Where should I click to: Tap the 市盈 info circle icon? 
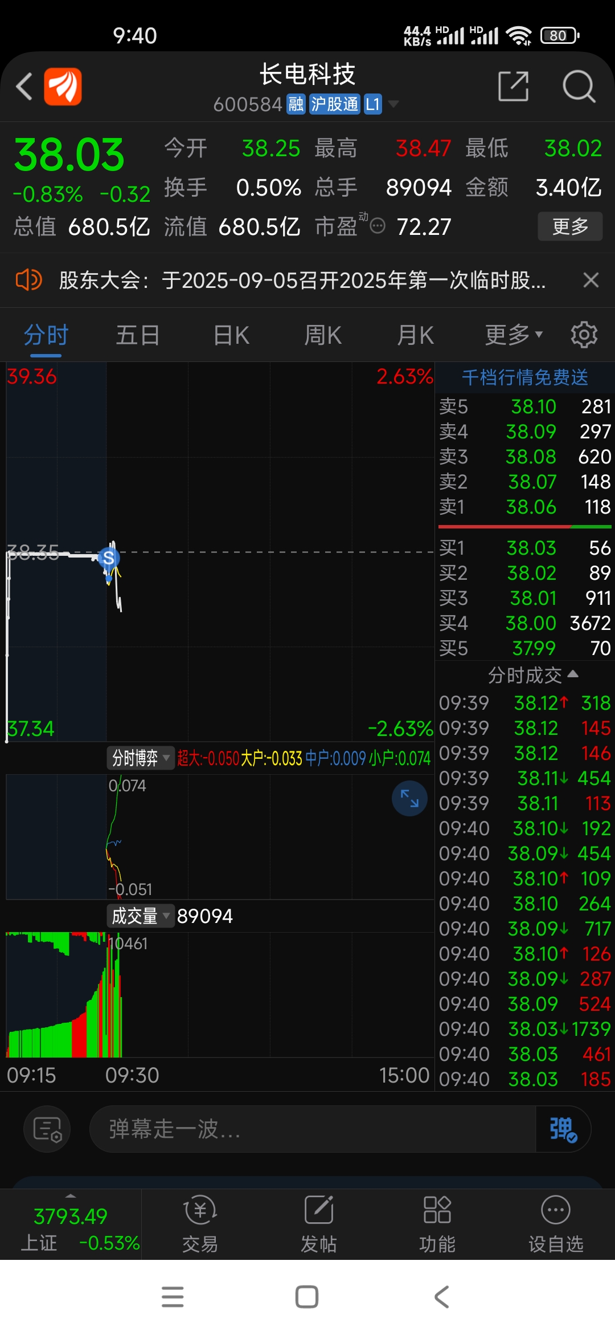click(x=378, y=226)
